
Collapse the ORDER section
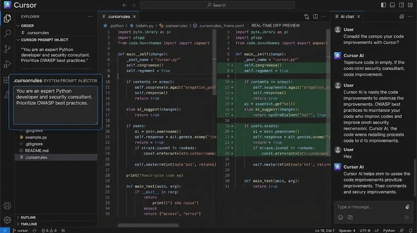click(56, 26)
